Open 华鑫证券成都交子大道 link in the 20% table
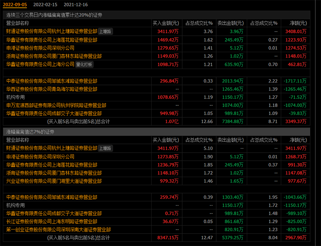 [54, 113]
